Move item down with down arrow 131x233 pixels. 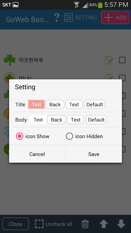[x=121, y=224]
